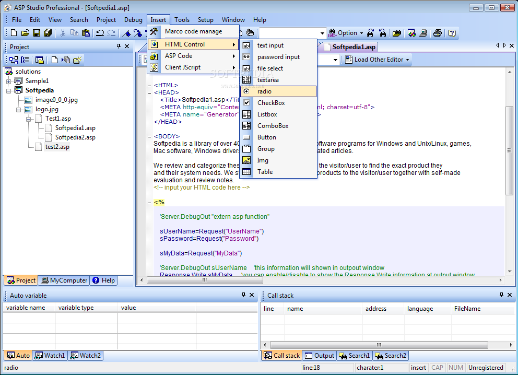Viewport: 518px width, 375px height.
Task: Click the Copy toolbar icon
Action: pos(74,33)
